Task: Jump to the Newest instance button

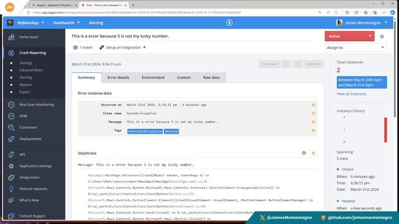Action: 269,64
